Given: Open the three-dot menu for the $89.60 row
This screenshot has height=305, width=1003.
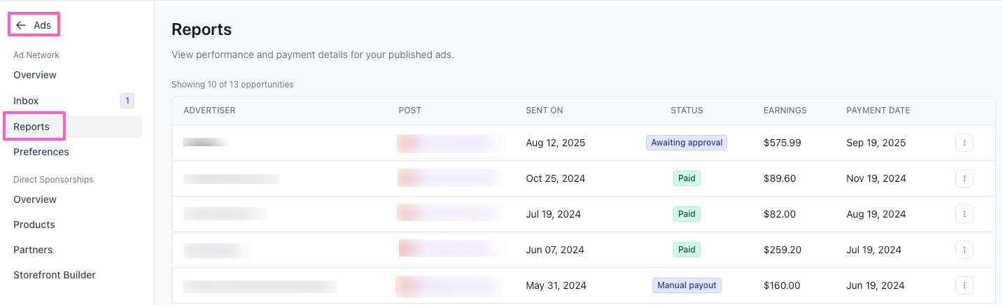Looking at the screenshot, I should coord(964,178).
